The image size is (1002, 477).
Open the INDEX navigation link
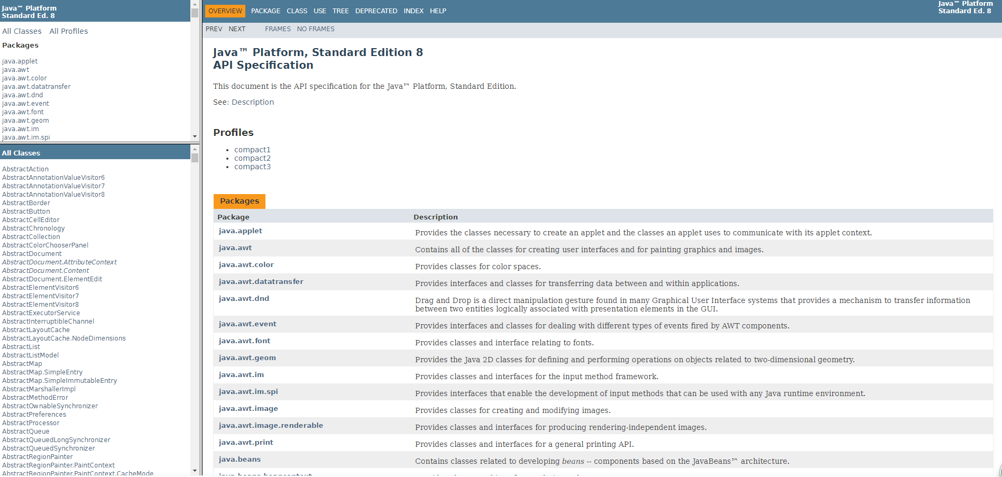[x=413, y=11]
